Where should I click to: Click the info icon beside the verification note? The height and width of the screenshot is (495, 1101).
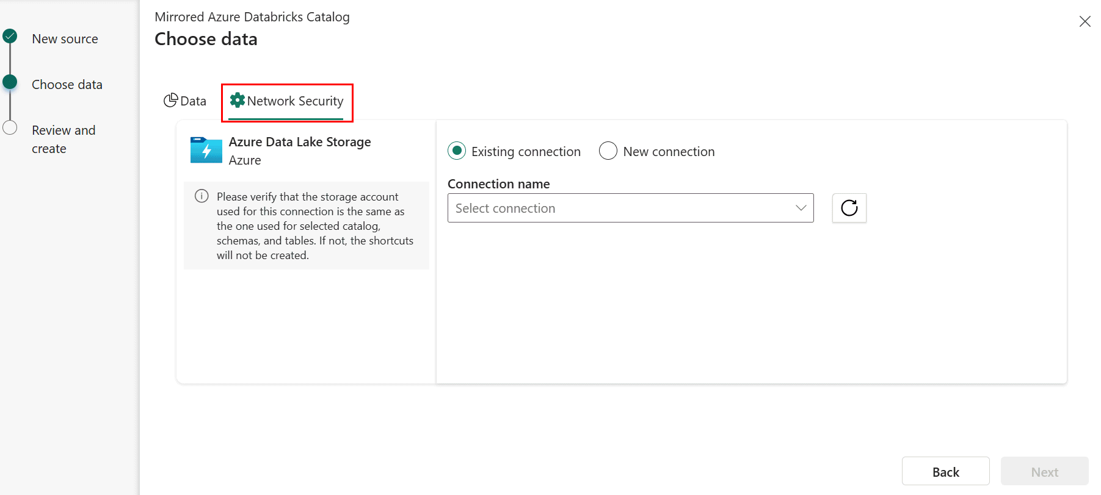click(x=202, y=196)
